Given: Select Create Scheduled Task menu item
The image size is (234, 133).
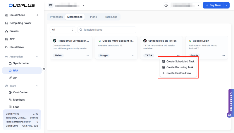Looking at the screenshot, I should pyautogui.click(x=180, y=62).
